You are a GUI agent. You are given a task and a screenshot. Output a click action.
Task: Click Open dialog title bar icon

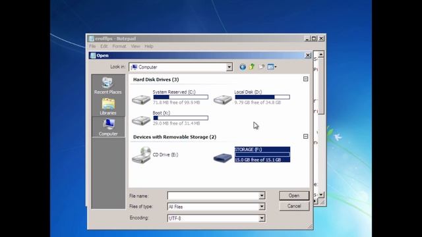93,55
